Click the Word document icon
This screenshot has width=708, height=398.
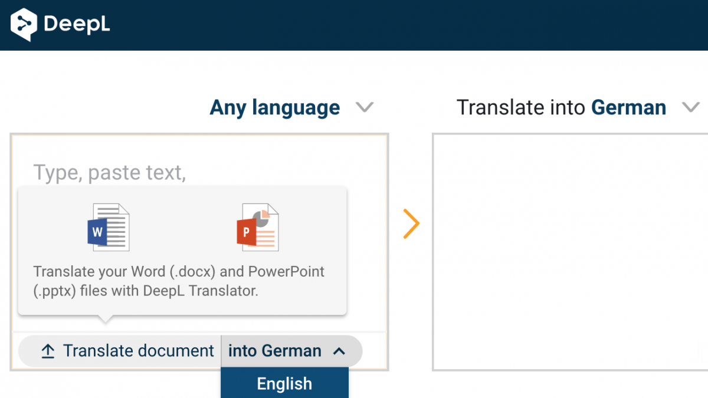108,228
